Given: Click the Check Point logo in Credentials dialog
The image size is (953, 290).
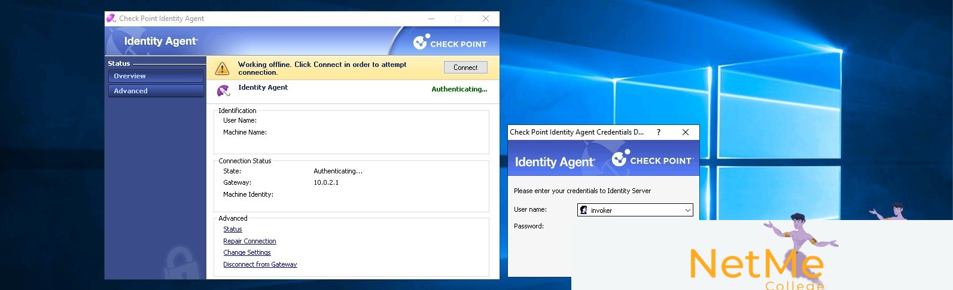Looking at the screenshot, I should coord(651,158).
